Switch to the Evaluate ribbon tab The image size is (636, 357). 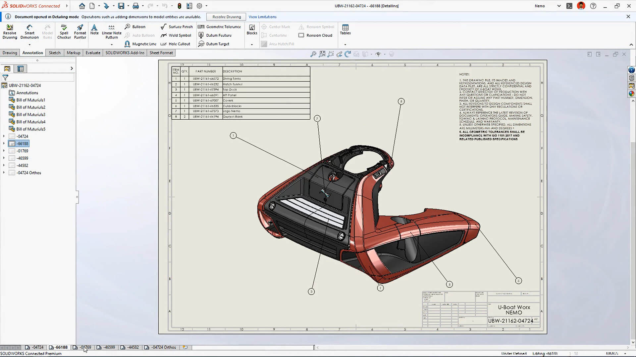[93, 53]
